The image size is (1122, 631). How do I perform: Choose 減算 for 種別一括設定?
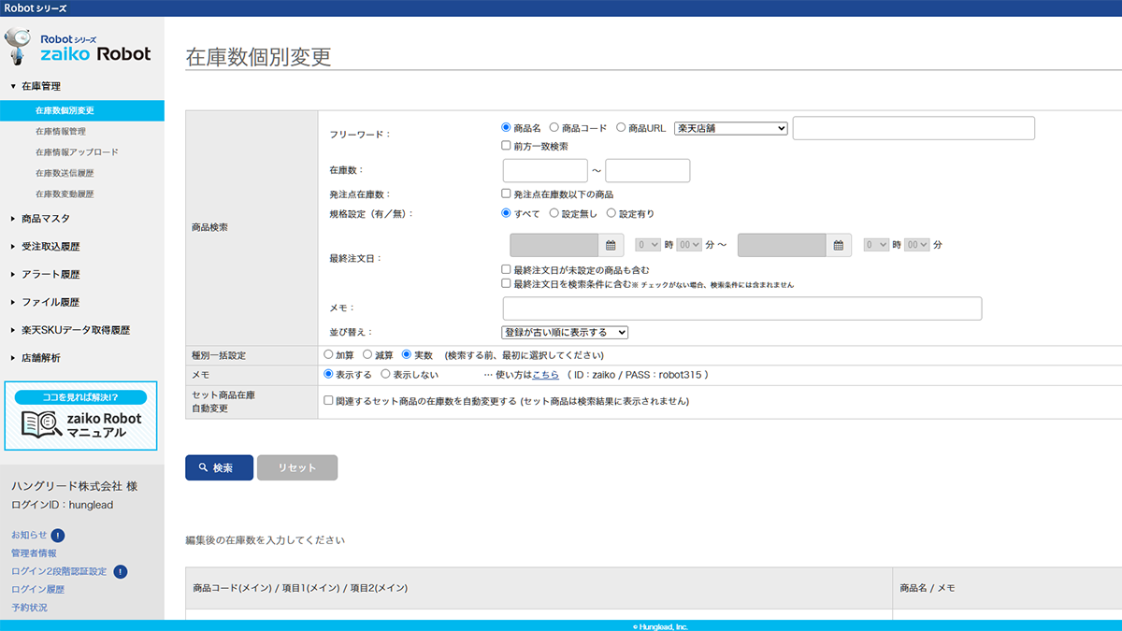point(367,355)
